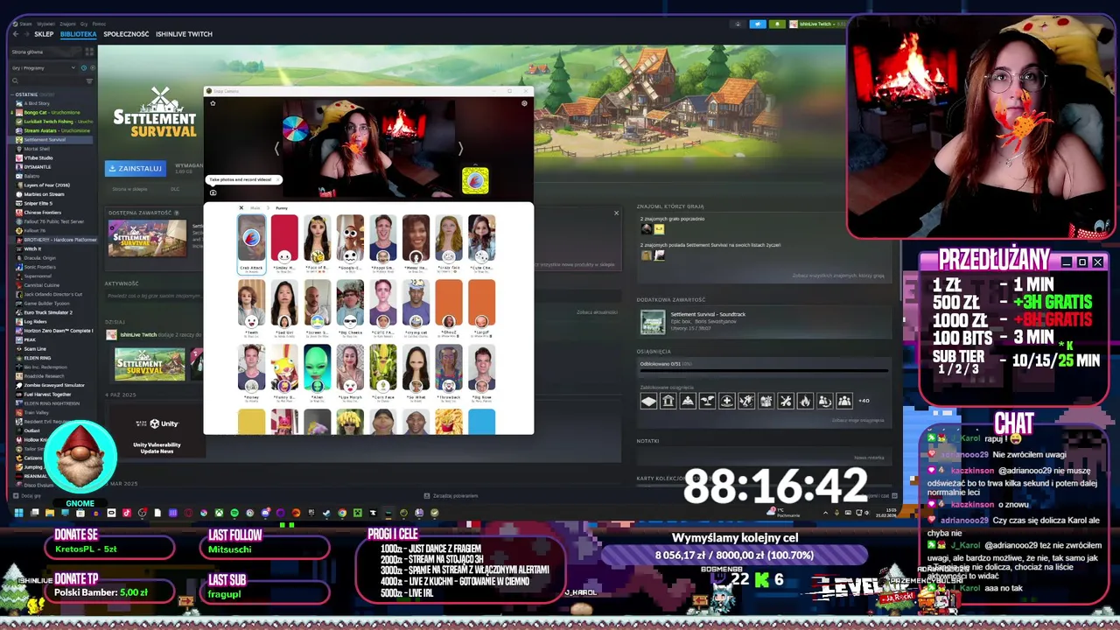Toggle recent activity clock filter icon
Screen dimensions: 1120x630
84,67
